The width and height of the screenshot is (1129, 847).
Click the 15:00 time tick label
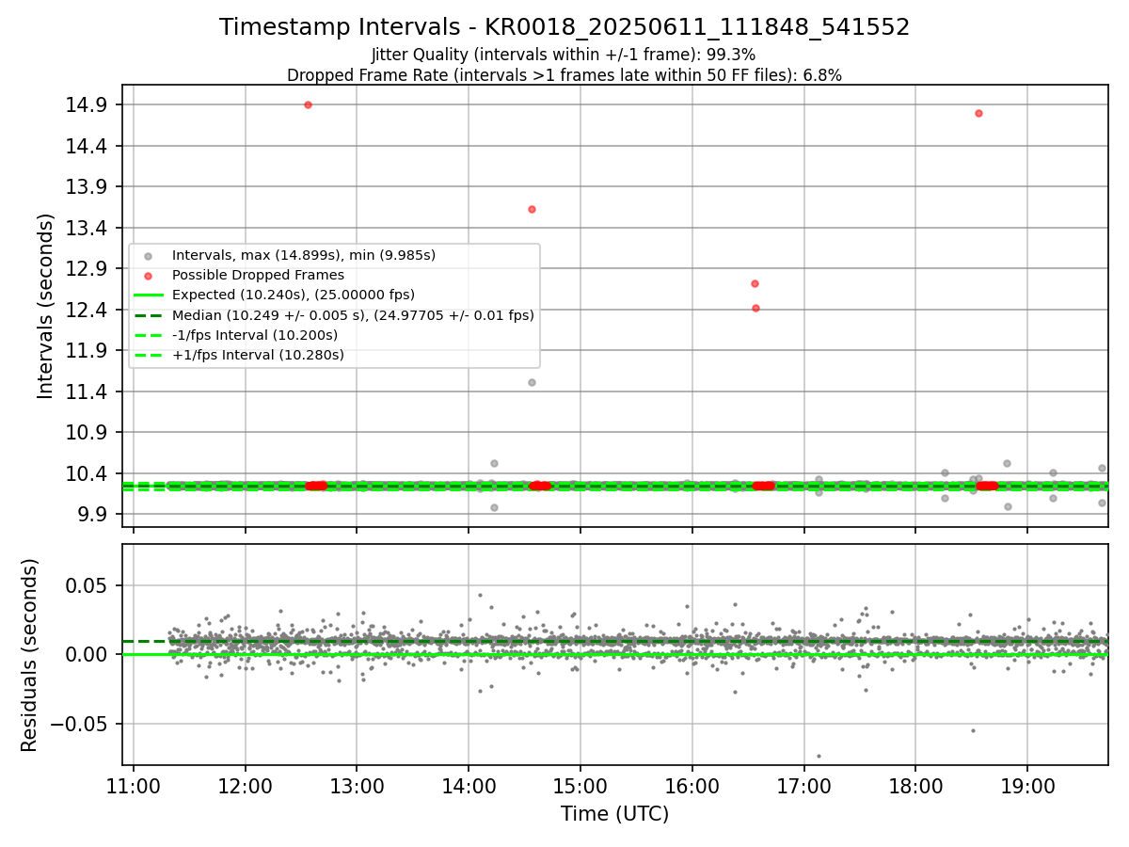coord(580,786)
